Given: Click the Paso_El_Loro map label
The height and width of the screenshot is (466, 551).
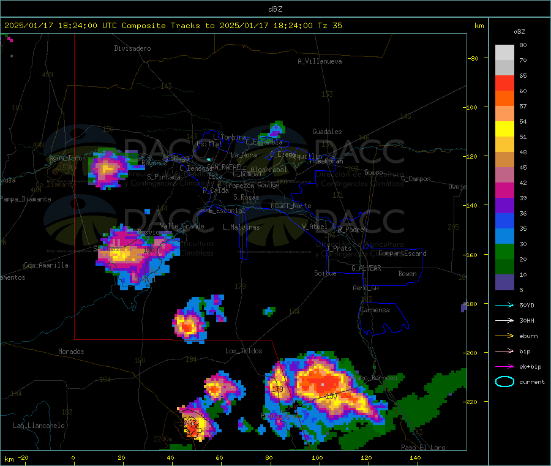Looking at the screenshot, I should tap(423, 448).
